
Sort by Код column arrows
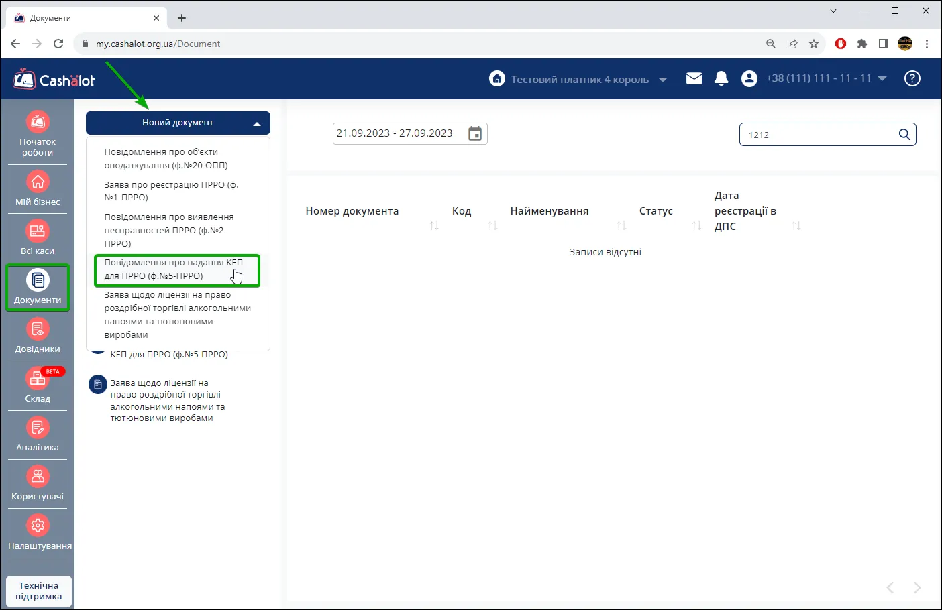point(492,226)
